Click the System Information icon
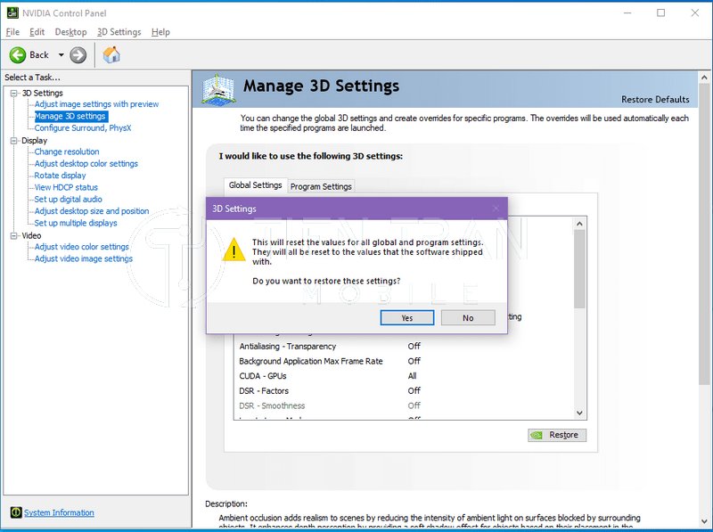 [x=16, y=512]
